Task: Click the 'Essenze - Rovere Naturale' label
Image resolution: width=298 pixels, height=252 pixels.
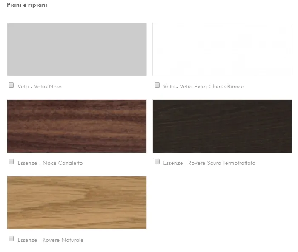Action: pyautogui.click(x=51, y=240)
